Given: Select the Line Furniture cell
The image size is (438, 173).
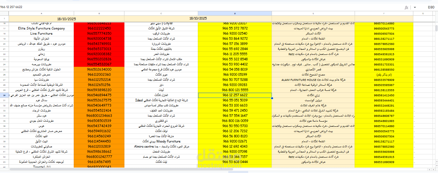Looking at the screenshot, I should pos(41,34).
